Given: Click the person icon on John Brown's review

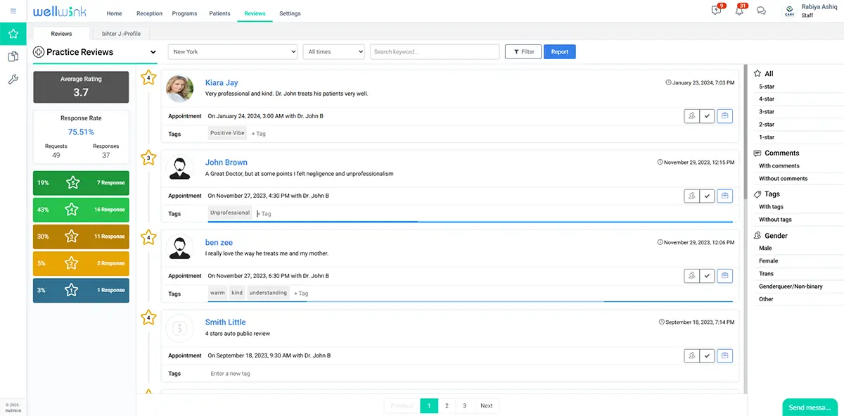Looking at the screenshot, I should [692, 196].
